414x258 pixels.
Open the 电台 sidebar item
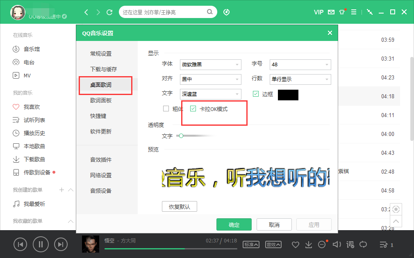[x=24, y=62]
